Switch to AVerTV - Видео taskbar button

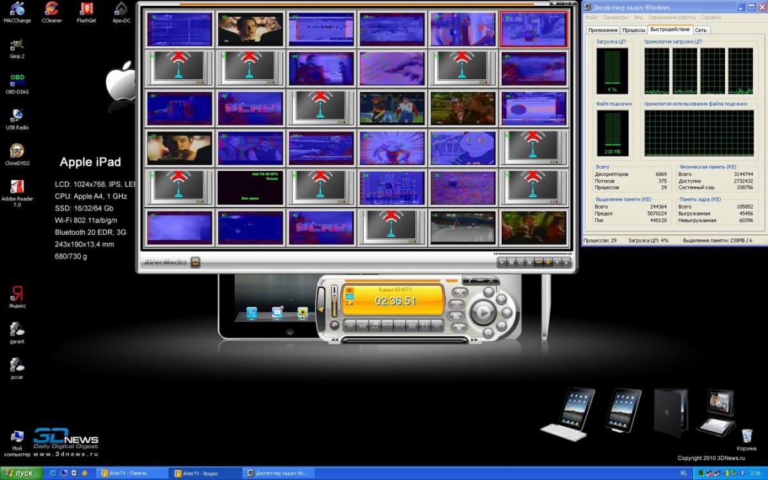204,474
